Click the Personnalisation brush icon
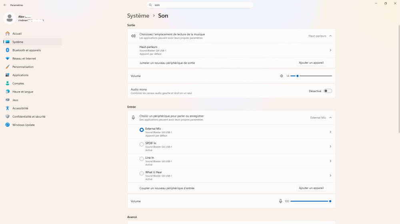 coord(7,67)
